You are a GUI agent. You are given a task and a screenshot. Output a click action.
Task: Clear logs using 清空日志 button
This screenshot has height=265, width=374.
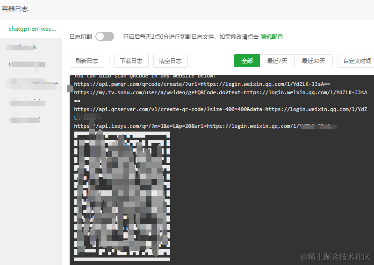[170, 61]
